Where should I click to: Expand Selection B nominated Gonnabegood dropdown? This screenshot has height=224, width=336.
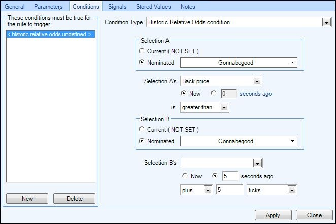point(239,141)
